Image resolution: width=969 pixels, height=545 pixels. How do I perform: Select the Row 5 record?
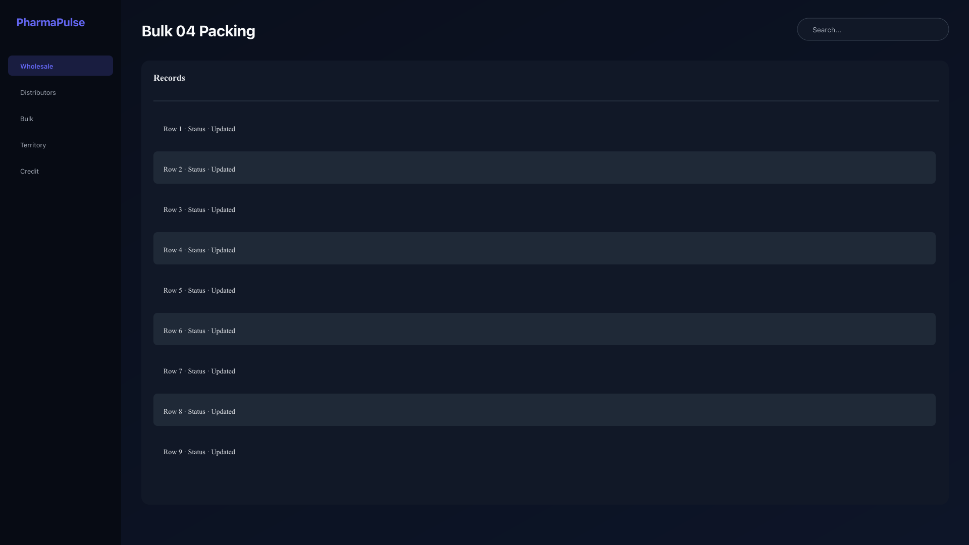[x=544, y=289]
